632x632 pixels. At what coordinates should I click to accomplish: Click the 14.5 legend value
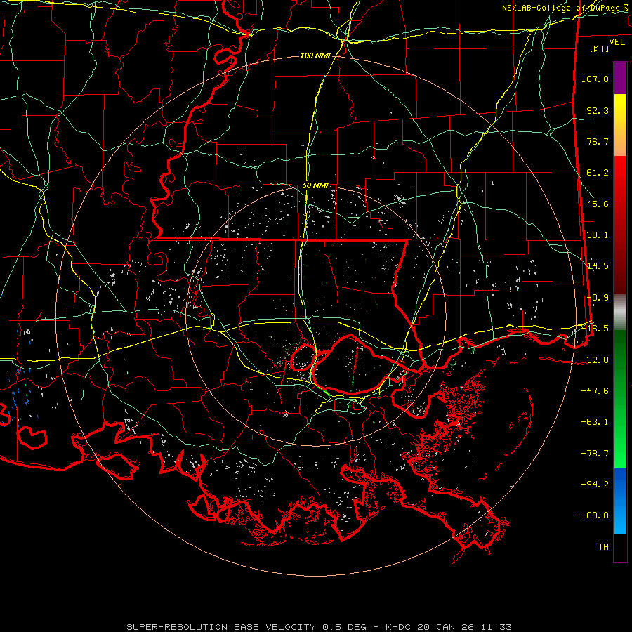pos(598,266)
